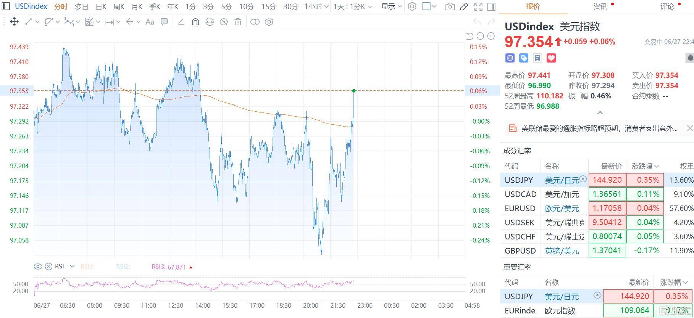Click the 欧元/美元 EURUSD link
The image size is (694, 318).
coord(562,208)
